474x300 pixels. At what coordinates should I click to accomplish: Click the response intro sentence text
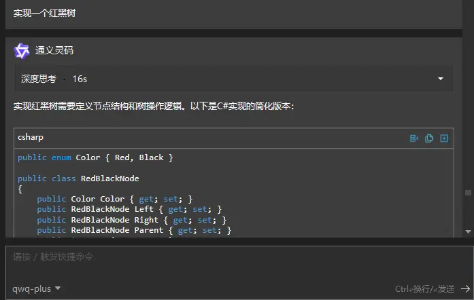154,107
